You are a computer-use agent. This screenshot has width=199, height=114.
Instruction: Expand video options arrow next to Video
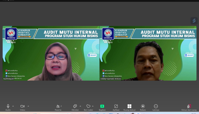(28, 106)
